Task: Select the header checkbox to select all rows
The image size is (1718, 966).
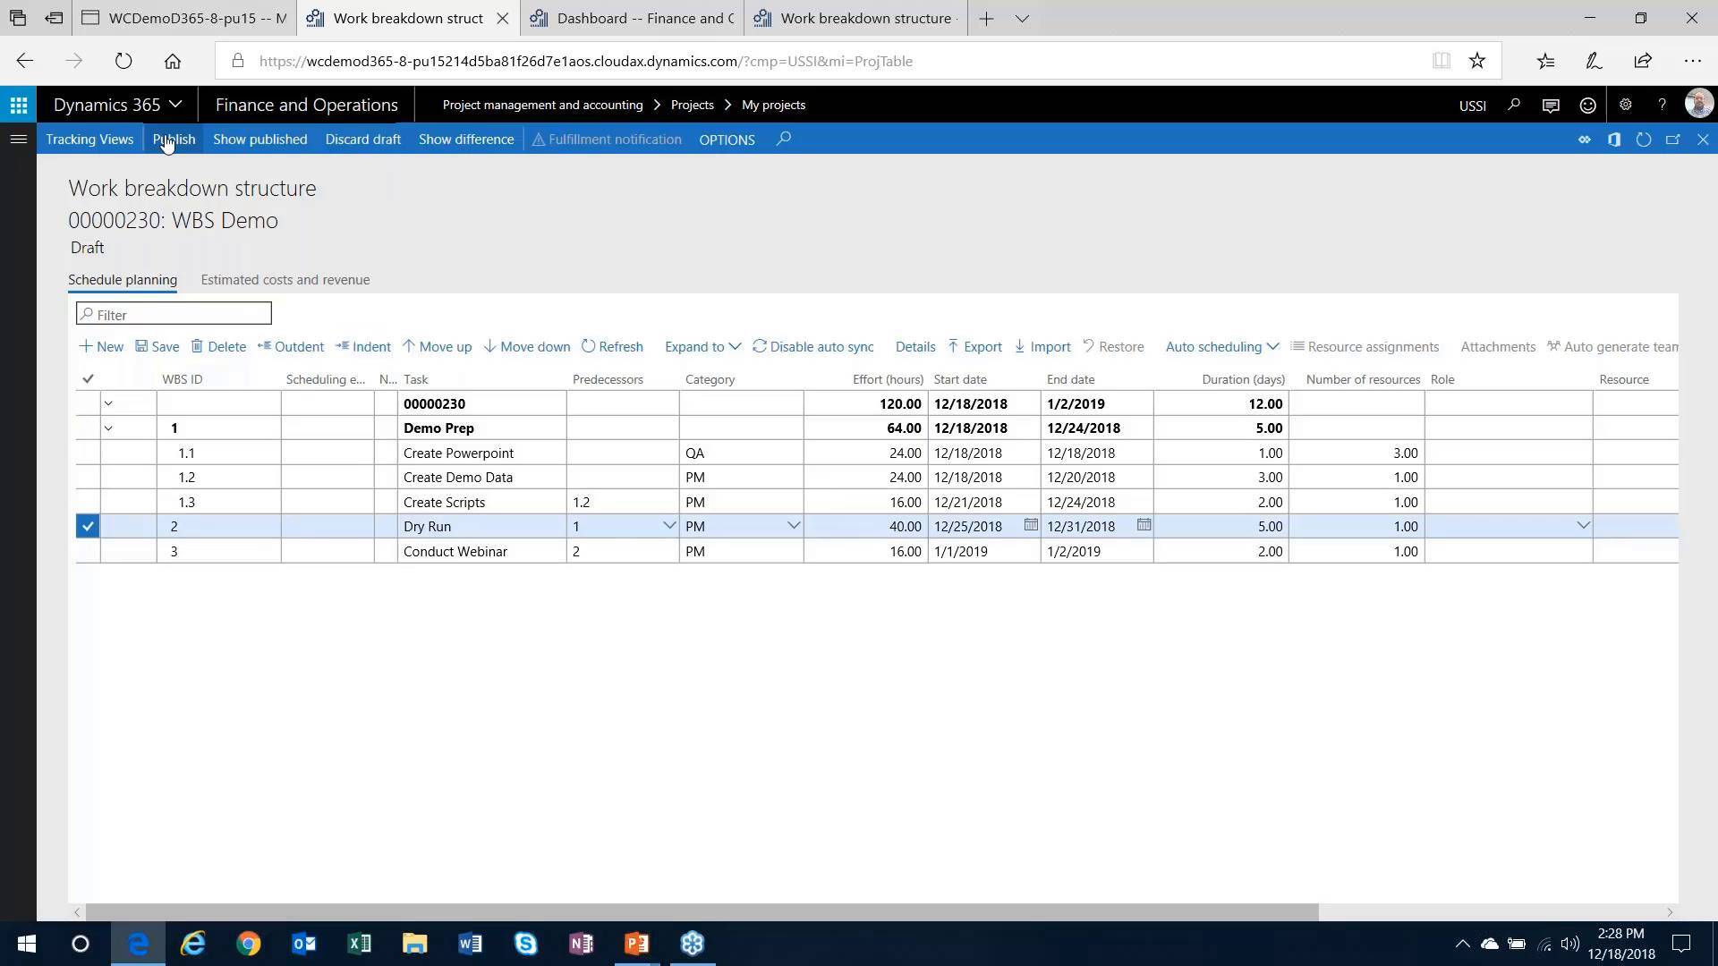Action: pyautogui.click(x=87, y=378)
